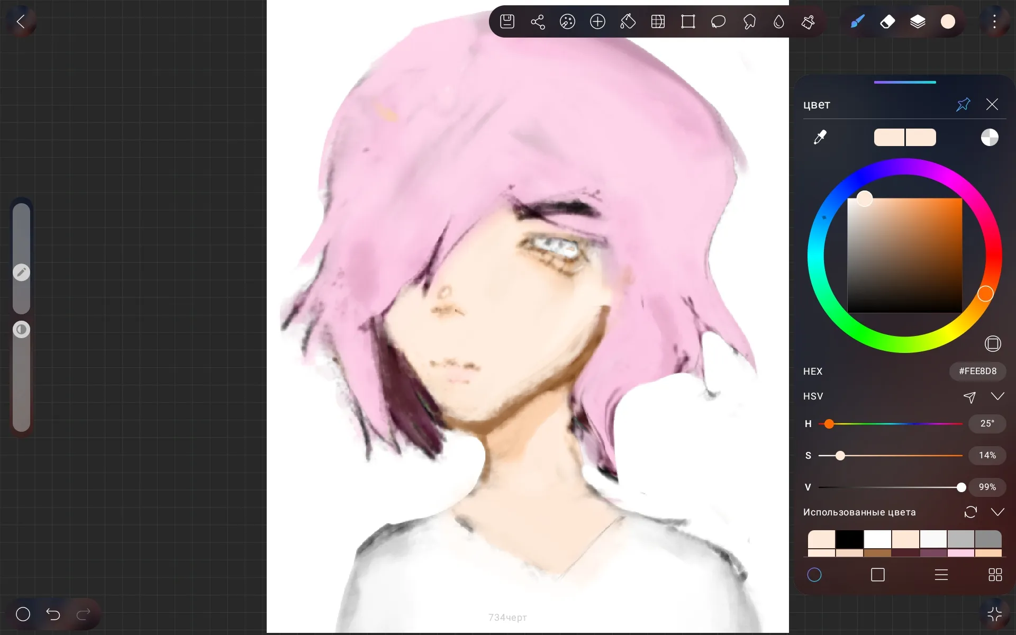Select the brush tool in top bar
Image resolution: width=1016 pixels, height=635 pixels.
(x=857, y=22)
